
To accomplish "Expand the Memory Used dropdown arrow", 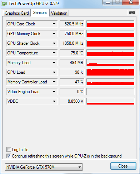I will pos(54,63).
